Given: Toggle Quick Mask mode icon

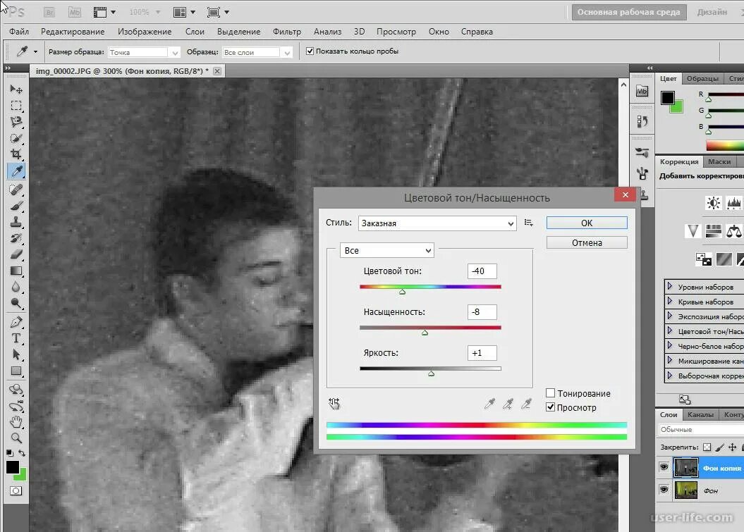Looking at the screenshot, I should point(16,490).
